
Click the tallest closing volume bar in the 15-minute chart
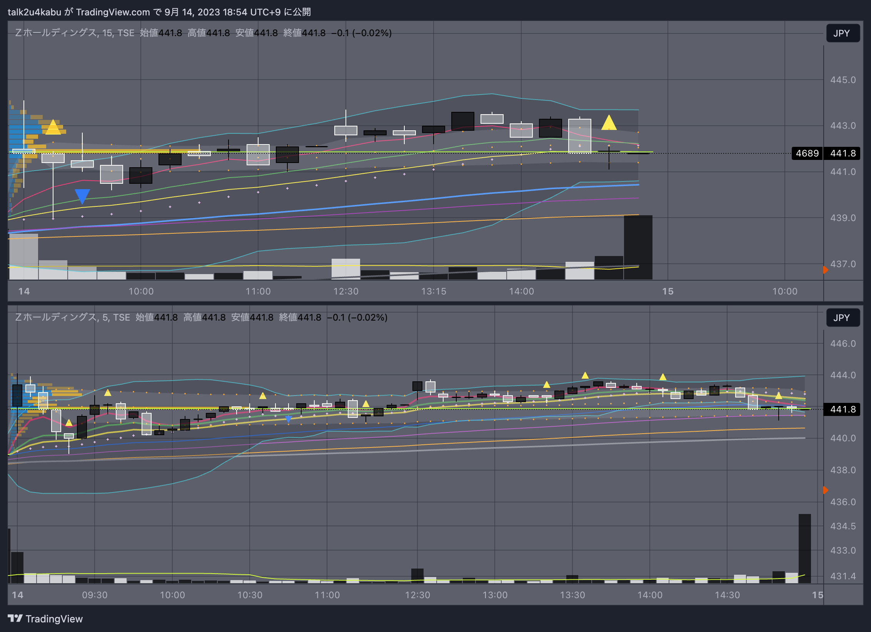click(x=638, y=247)
